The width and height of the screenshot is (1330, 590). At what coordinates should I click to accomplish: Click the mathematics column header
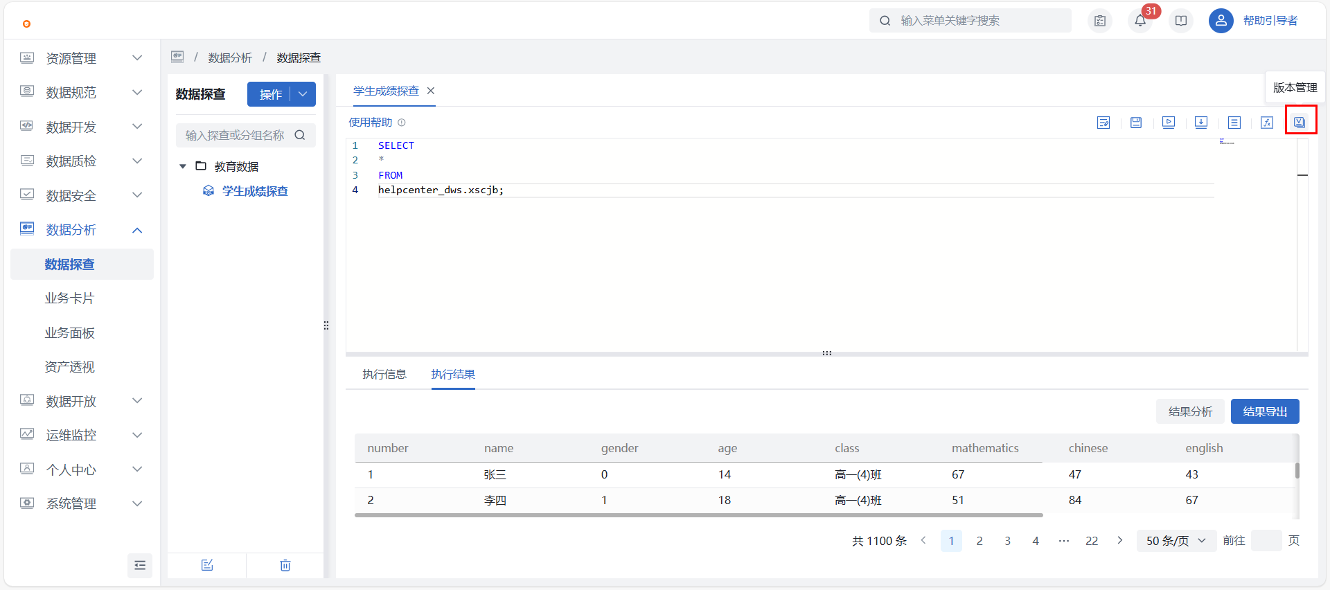(985, 448)
